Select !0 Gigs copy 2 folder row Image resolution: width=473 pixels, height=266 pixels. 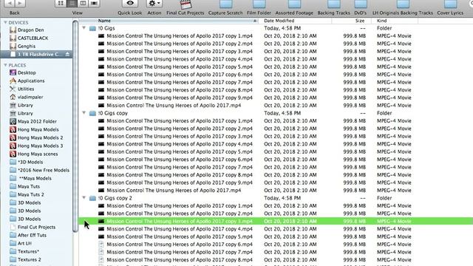point(276,198)
